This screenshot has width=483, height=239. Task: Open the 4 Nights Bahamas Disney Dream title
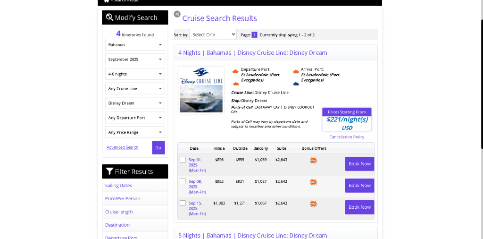[253, 53]
